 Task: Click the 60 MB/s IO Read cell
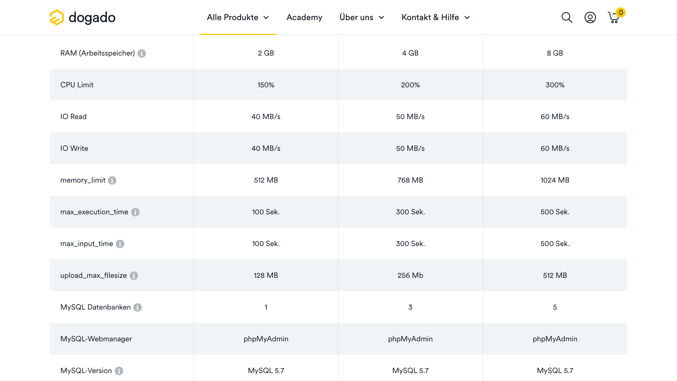tap(555, 116)
